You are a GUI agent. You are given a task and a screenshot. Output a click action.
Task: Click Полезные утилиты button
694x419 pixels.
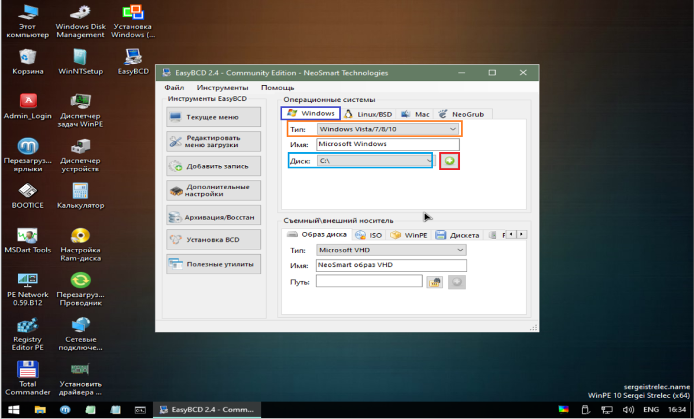(213, 264)
